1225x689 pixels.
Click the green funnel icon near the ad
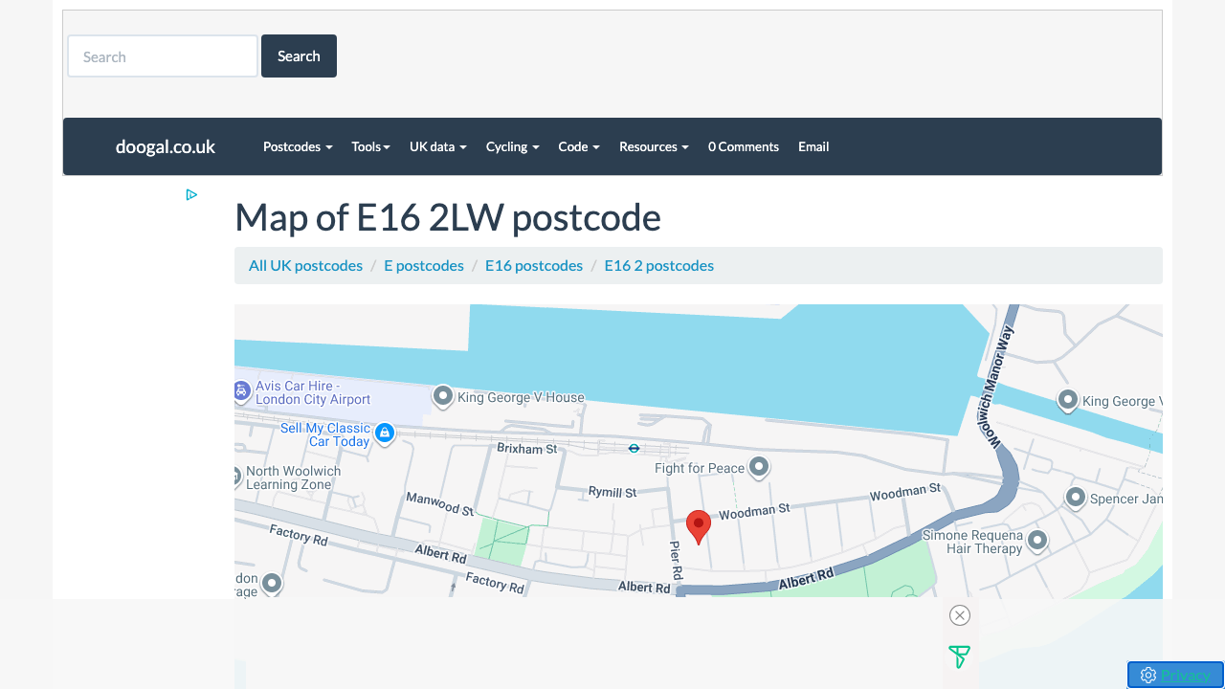point(959,657)
